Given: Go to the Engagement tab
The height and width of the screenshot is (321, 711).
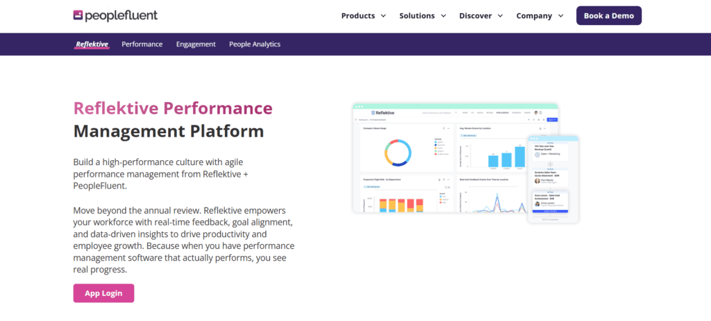Looking at the screenshot, I should (x=196, y=44).
